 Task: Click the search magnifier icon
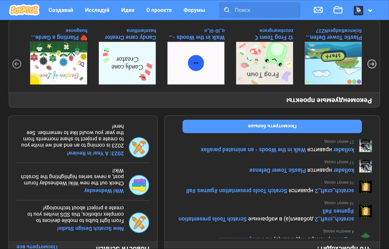pos(227,10)
